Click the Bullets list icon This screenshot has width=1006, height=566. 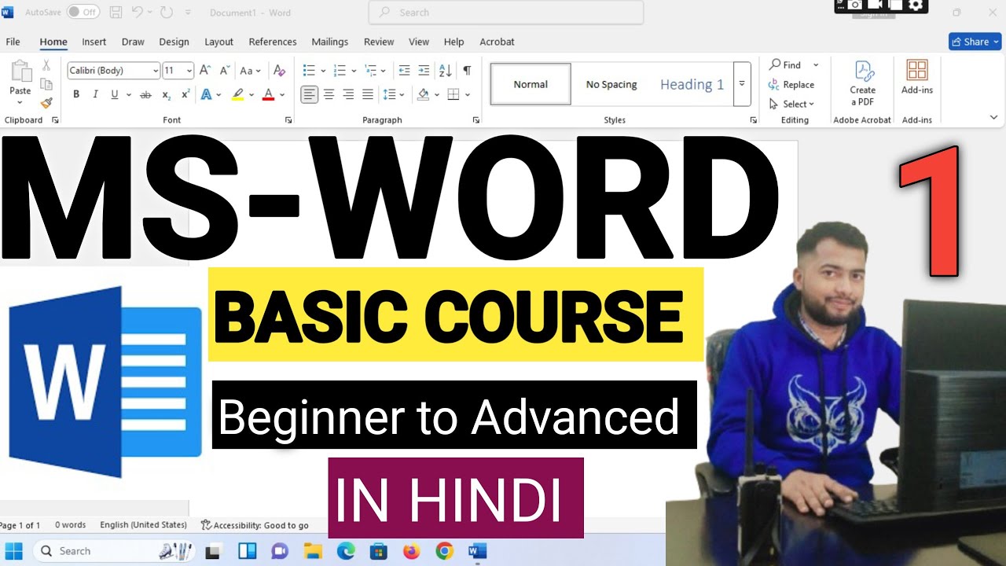coord(309,71)
